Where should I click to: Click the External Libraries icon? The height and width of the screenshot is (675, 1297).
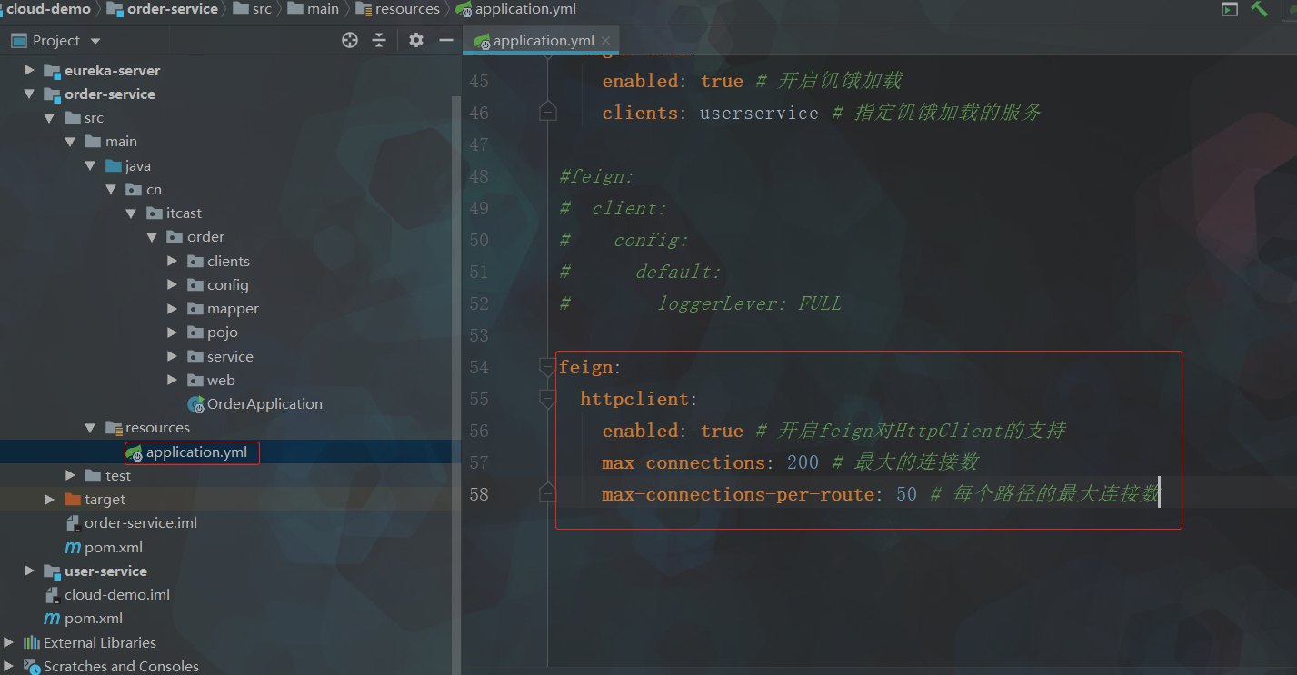32,643
